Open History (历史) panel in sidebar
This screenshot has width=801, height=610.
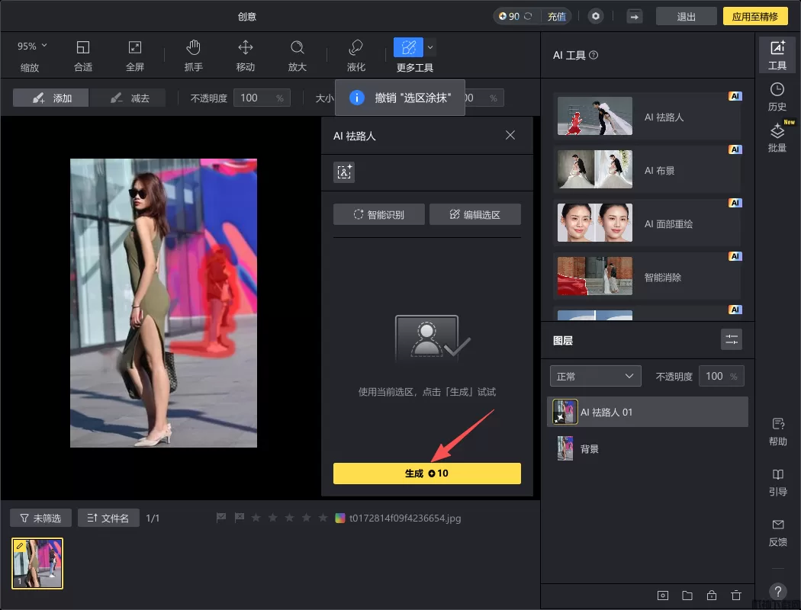click(777, 97)
